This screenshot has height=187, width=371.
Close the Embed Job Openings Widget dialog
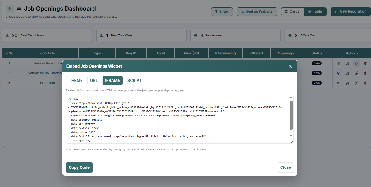290,66
